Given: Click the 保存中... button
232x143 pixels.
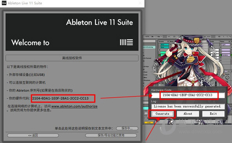Looking at the screenshot, I should (127, 128).
